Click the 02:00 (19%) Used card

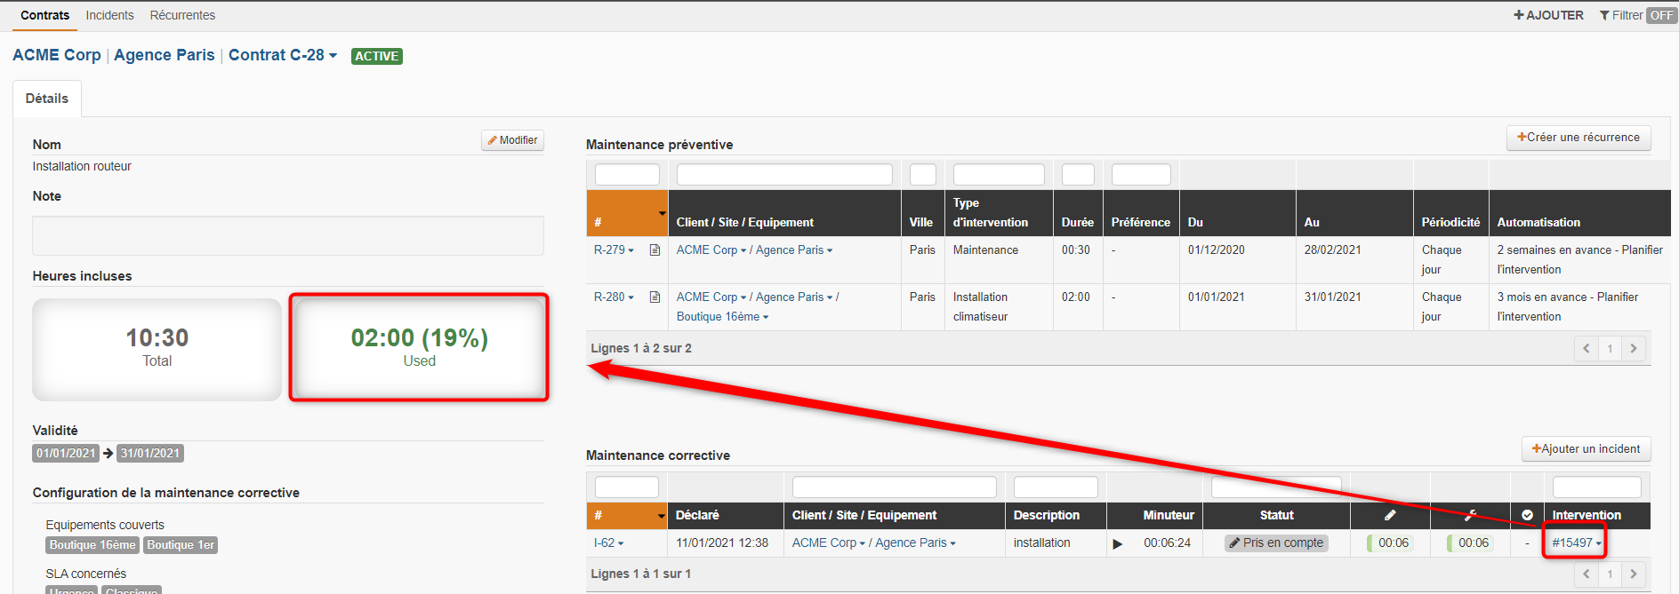(420, 349)
